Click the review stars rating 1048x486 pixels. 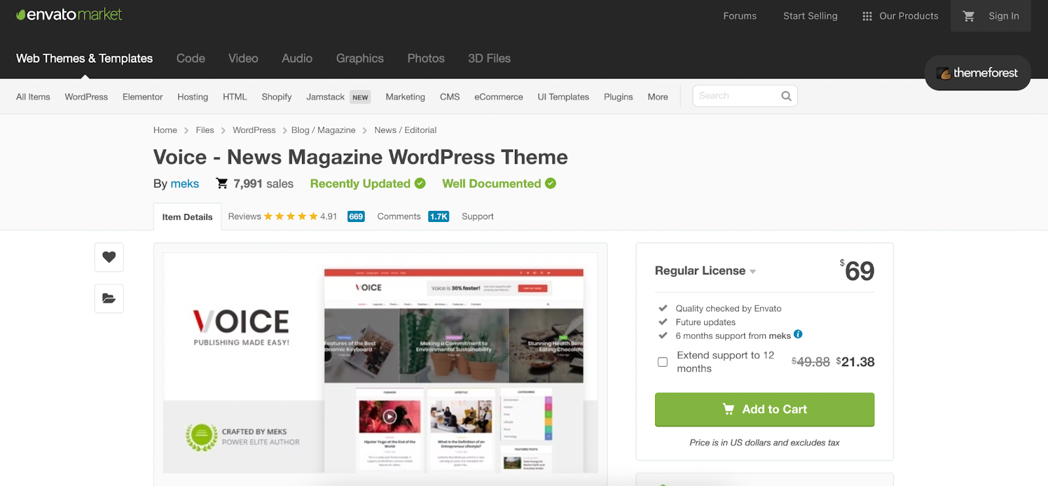click(291, 216)
